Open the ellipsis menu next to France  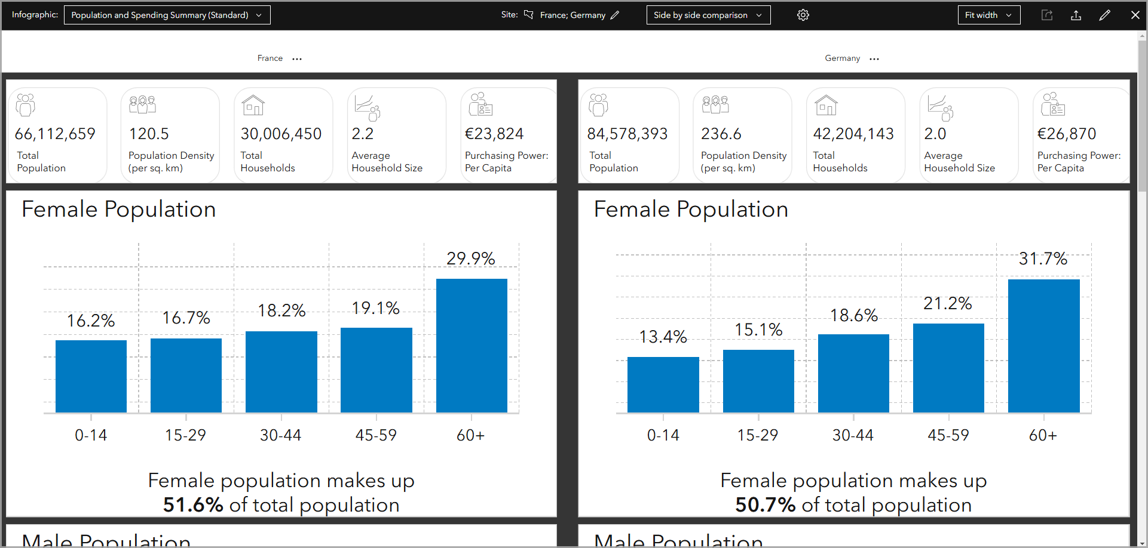[297, 59]
